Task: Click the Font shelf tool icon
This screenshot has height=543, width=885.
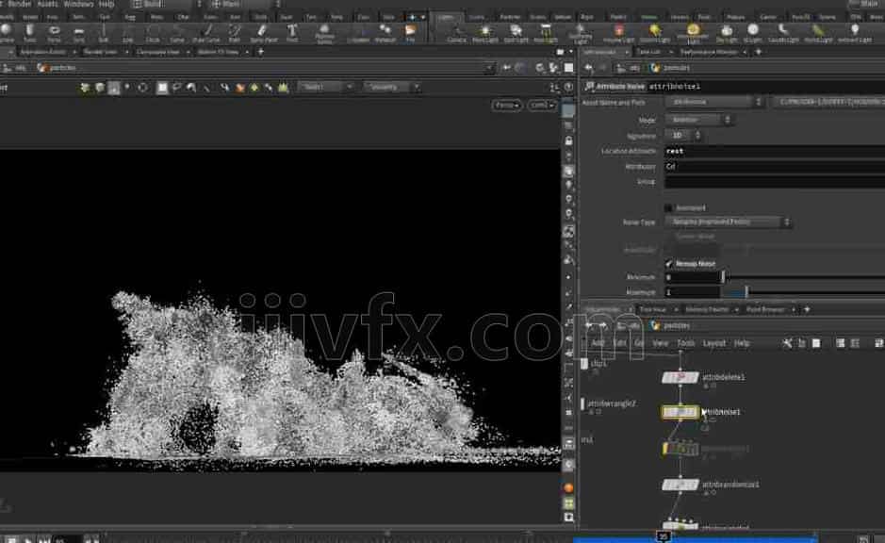Action: [x=292, y=32]
